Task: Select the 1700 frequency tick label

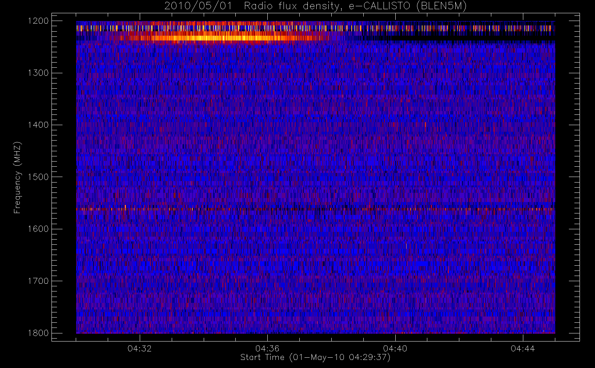Action: (x=38, y=281)
